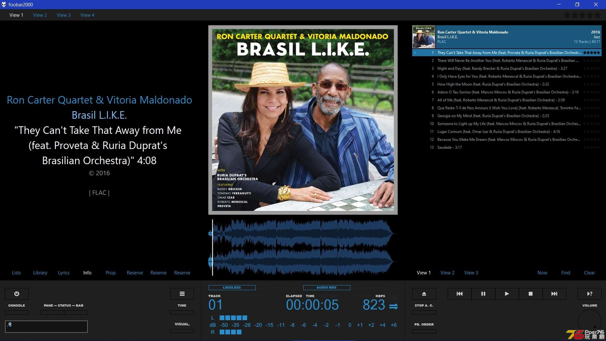Click the search input field
This screenshot has height=341, width=606.
(46, 326)
